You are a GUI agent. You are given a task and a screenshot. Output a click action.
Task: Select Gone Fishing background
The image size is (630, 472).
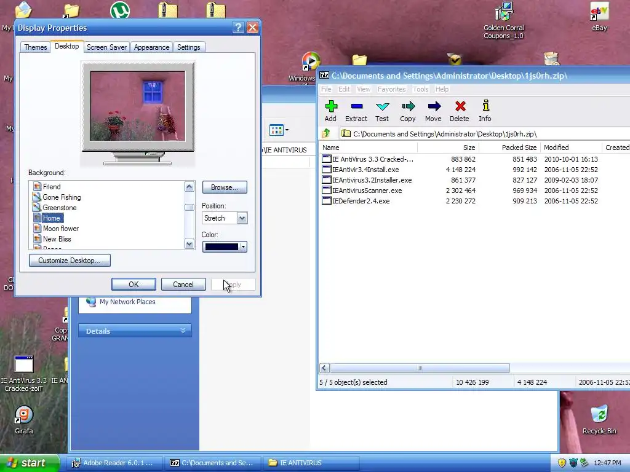62,197
